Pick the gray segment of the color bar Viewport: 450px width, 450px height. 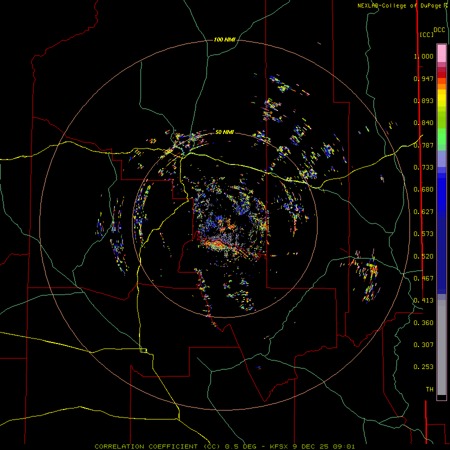(441, 347)
